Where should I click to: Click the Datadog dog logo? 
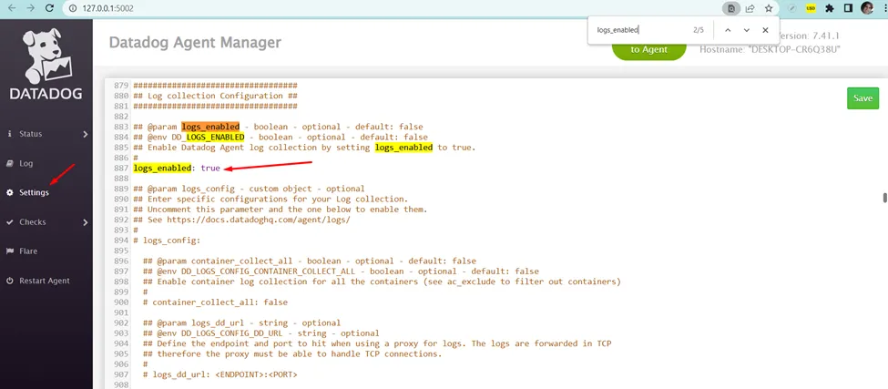[x=46, y=55]
